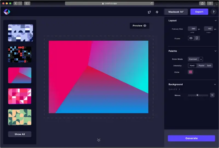Collapse the Layout section
219x148 pixels.
215,21
